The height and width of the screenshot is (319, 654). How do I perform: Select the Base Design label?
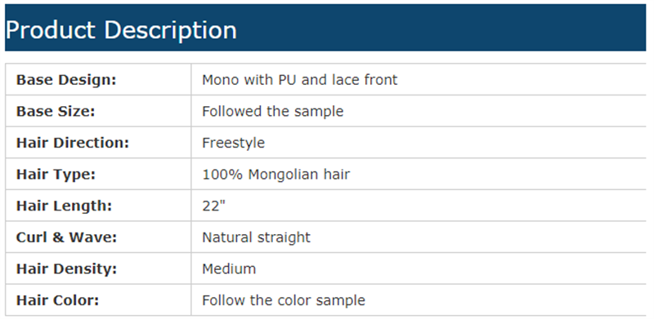pos(66,79)
